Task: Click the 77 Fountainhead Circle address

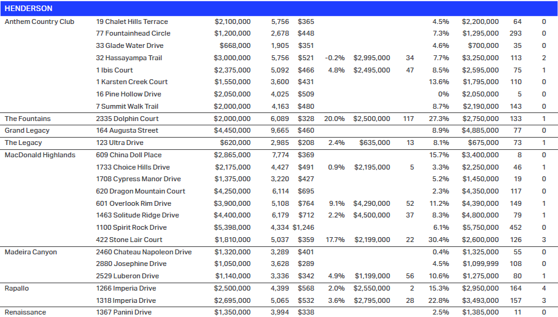Action: pos(133,33)
